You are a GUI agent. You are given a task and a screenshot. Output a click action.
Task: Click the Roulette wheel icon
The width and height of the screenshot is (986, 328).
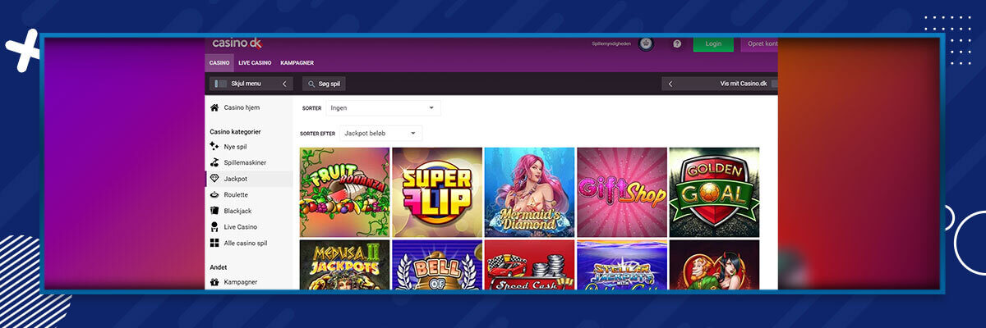[214, 194]
